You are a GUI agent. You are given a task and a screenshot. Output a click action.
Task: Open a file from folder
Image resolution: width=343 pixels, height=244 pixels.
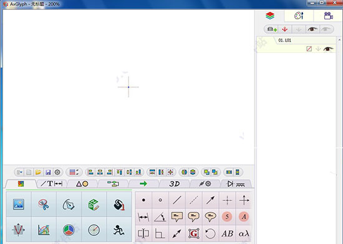pos(38,172)
